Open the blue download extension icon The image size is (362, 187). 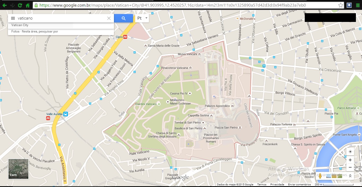tap(349, 5)
